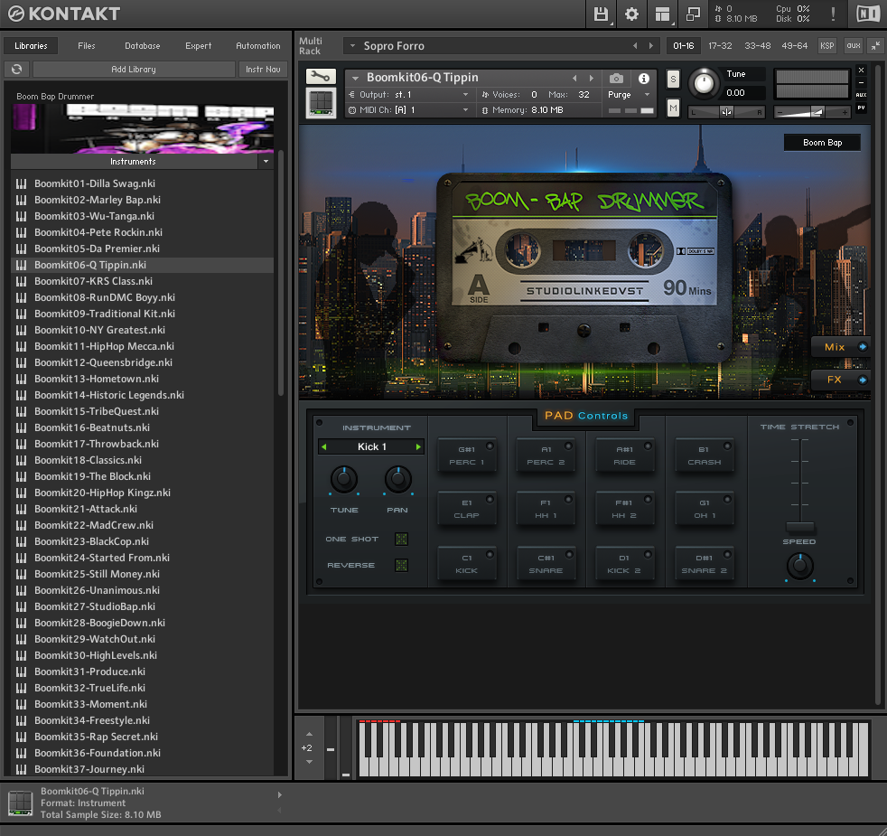The width and height of the screenshot is (887, 836).
Task: Click the info pane instrument icon
Action: pyautogui.click(x=21, y=803)
